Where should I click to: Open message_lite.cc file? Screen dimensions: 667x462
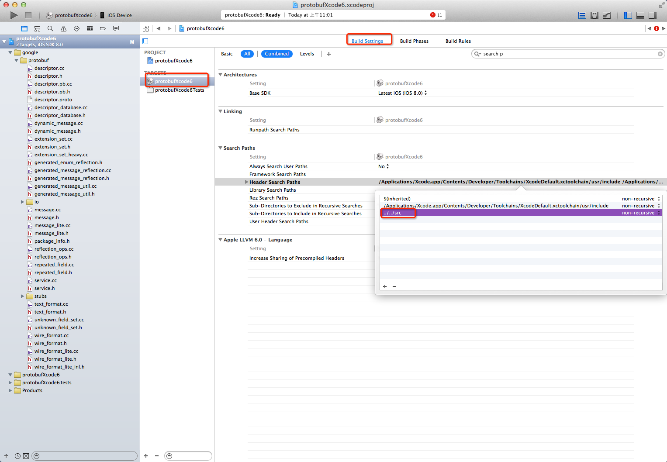click(x=52, y=225)
